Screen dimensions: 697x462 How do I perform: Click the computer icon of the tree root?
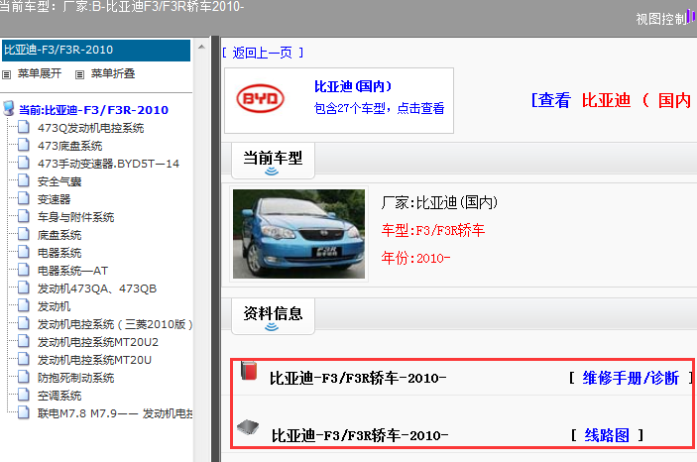[x=9, y=108]
